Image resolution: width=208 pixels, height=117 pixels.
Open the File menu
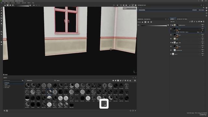pyautogui.click(x=1, y=3)
